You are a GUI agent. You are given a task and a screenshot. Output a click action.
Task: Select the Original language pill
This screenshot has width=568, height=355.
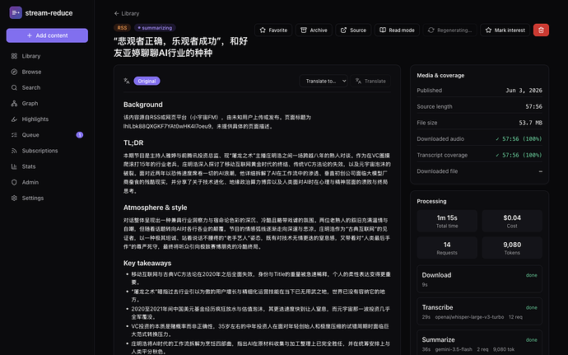click(147, 81)
